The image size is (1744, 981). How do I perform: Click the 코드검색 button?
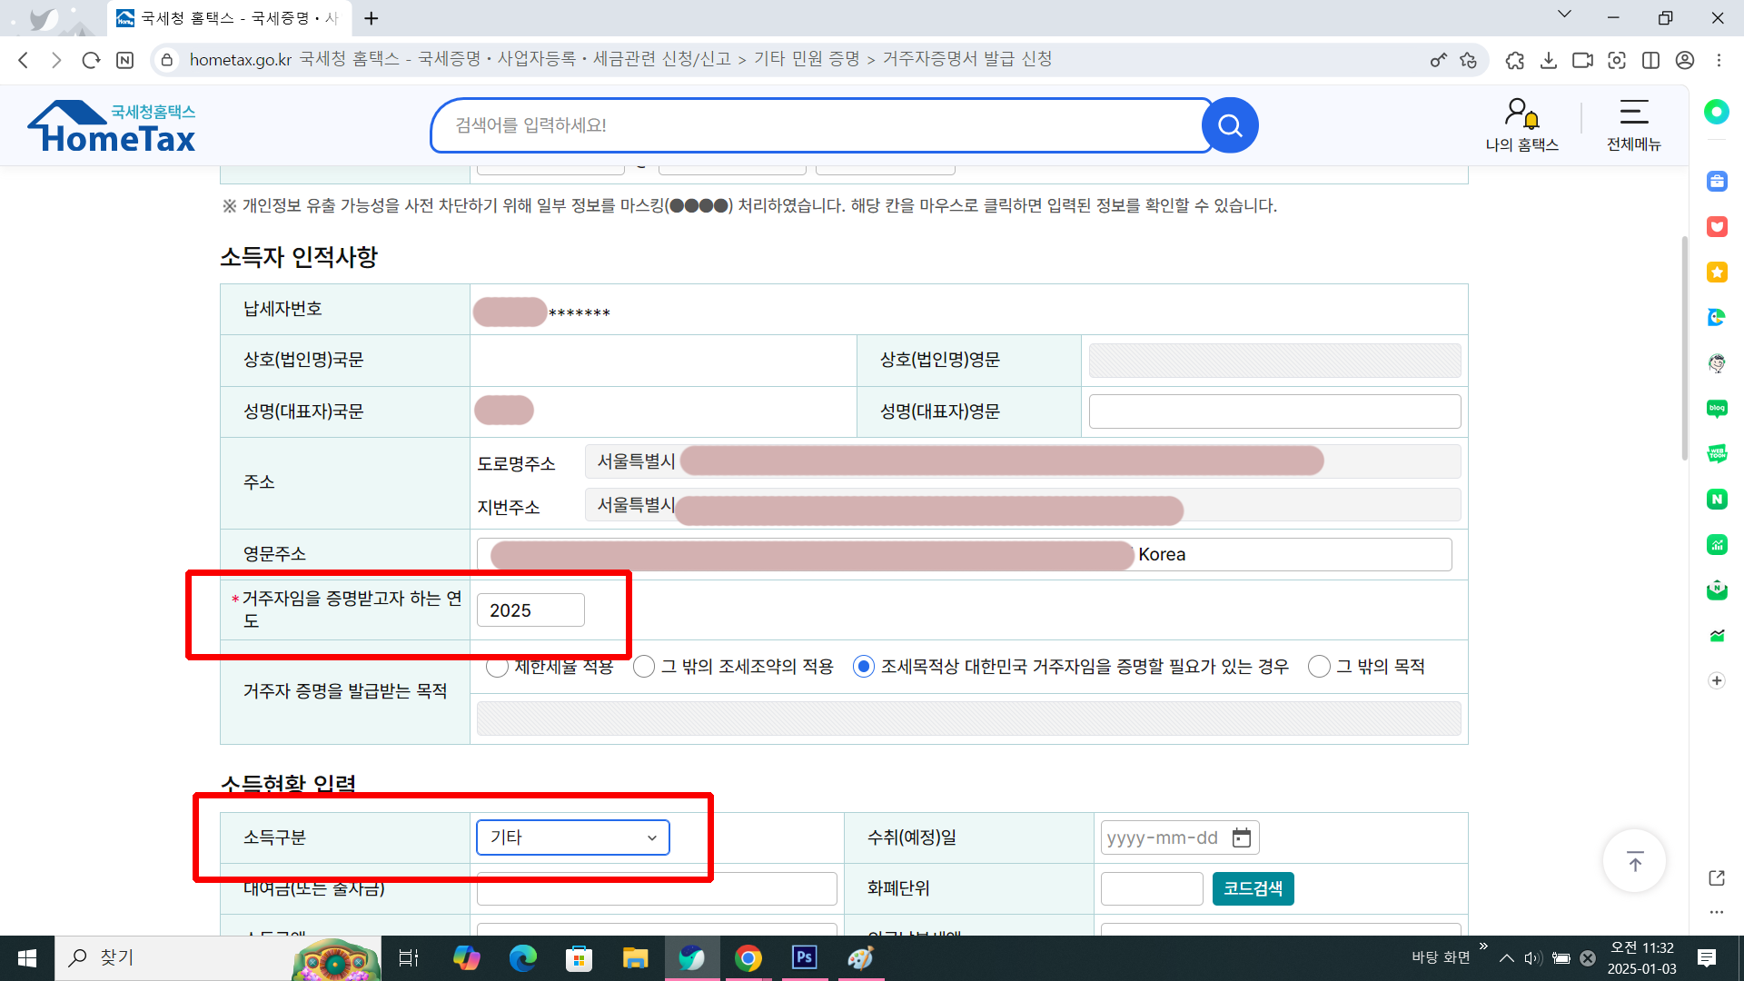[1253, 888]
